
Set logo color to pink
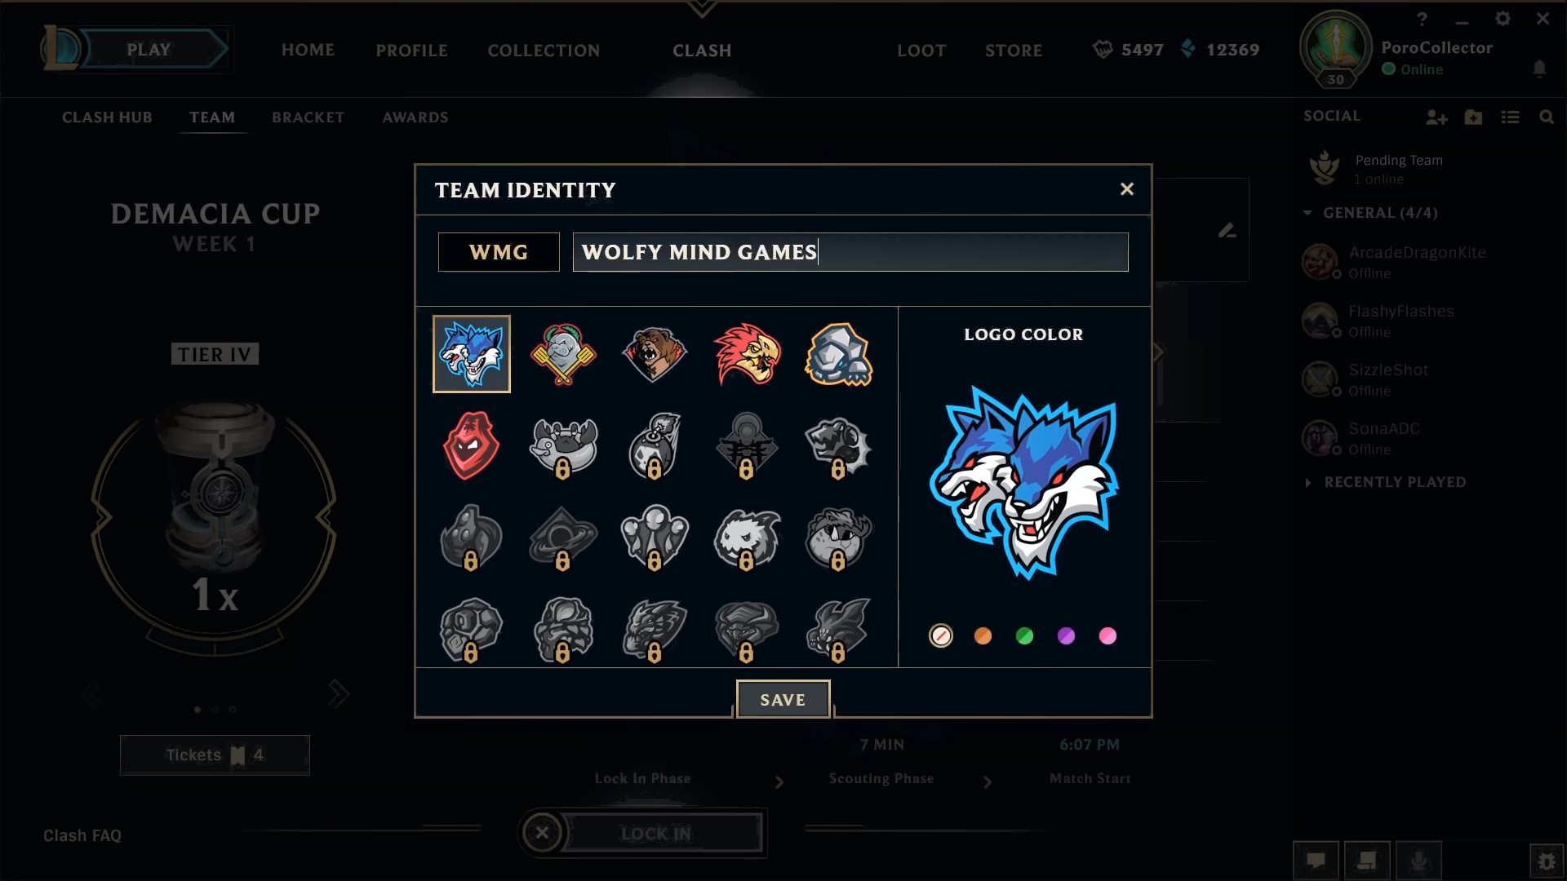coord(1108,635)
